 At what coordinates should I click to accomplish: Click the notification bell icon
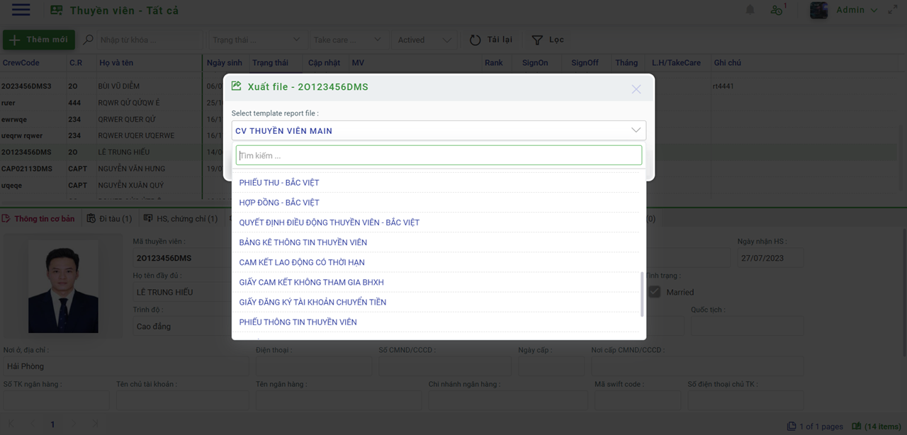(x=750, y=10)
